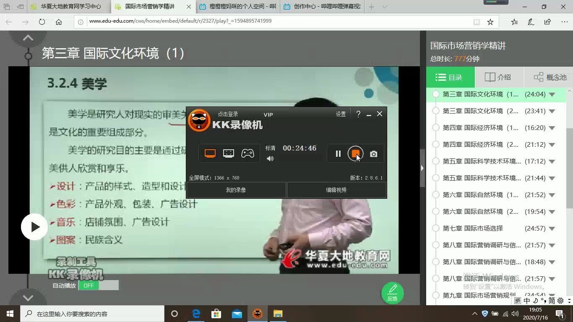The width and height of the screenshot is (573, 322).
Task: Go to previous chapter up arrow
Action: click(28, 38)
